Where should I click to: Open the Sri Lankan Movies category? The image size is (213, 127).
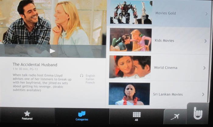tap(156, 94)
